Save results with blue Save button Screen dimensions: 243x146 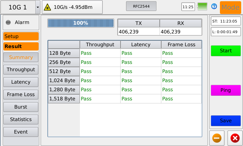(226, 120)
